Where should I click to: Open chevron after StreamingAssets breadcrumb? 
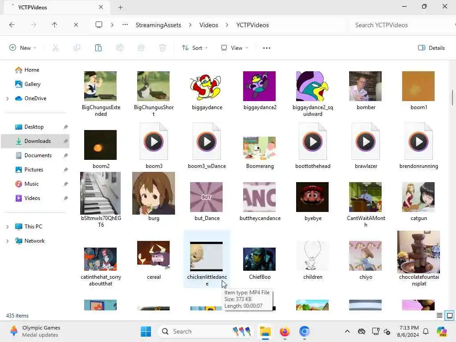pyautogui.click(x=190, y=25)
